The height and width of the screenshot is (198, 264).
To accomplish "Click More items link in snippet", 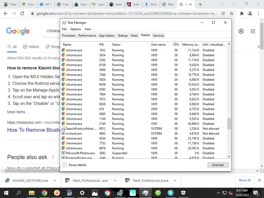I will pos(18,112).
